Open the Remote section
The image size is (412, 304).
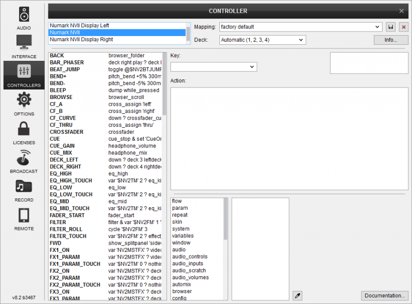coord(24,218)
